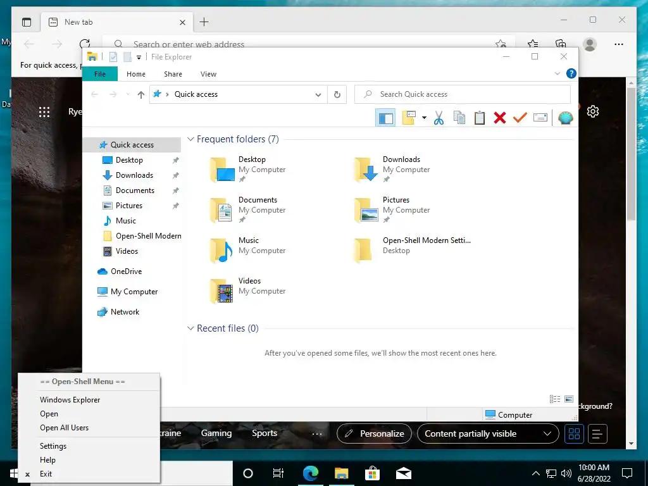Image resolution: width=648 pixels, height=486 pixels.
Task: Open Task View on the taskbar
Action: (x=278, y=473)
